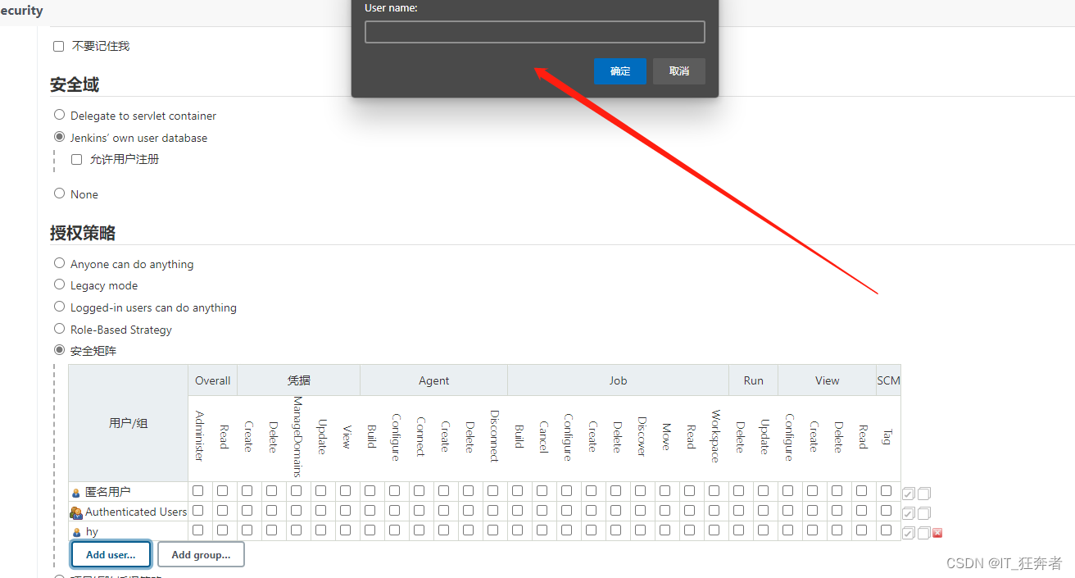
Task: Click the Agent column group header
Action: (x=434, y=380)
